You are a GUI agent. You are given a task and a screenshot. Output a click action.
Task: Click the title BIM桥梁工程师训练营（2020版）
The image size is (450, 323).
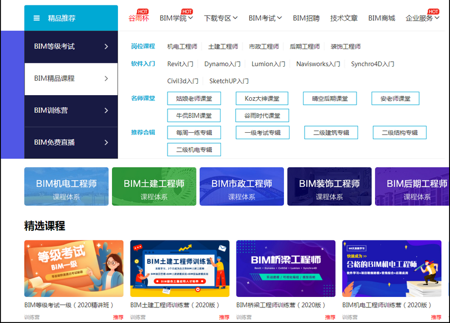[x=280, y=305]
